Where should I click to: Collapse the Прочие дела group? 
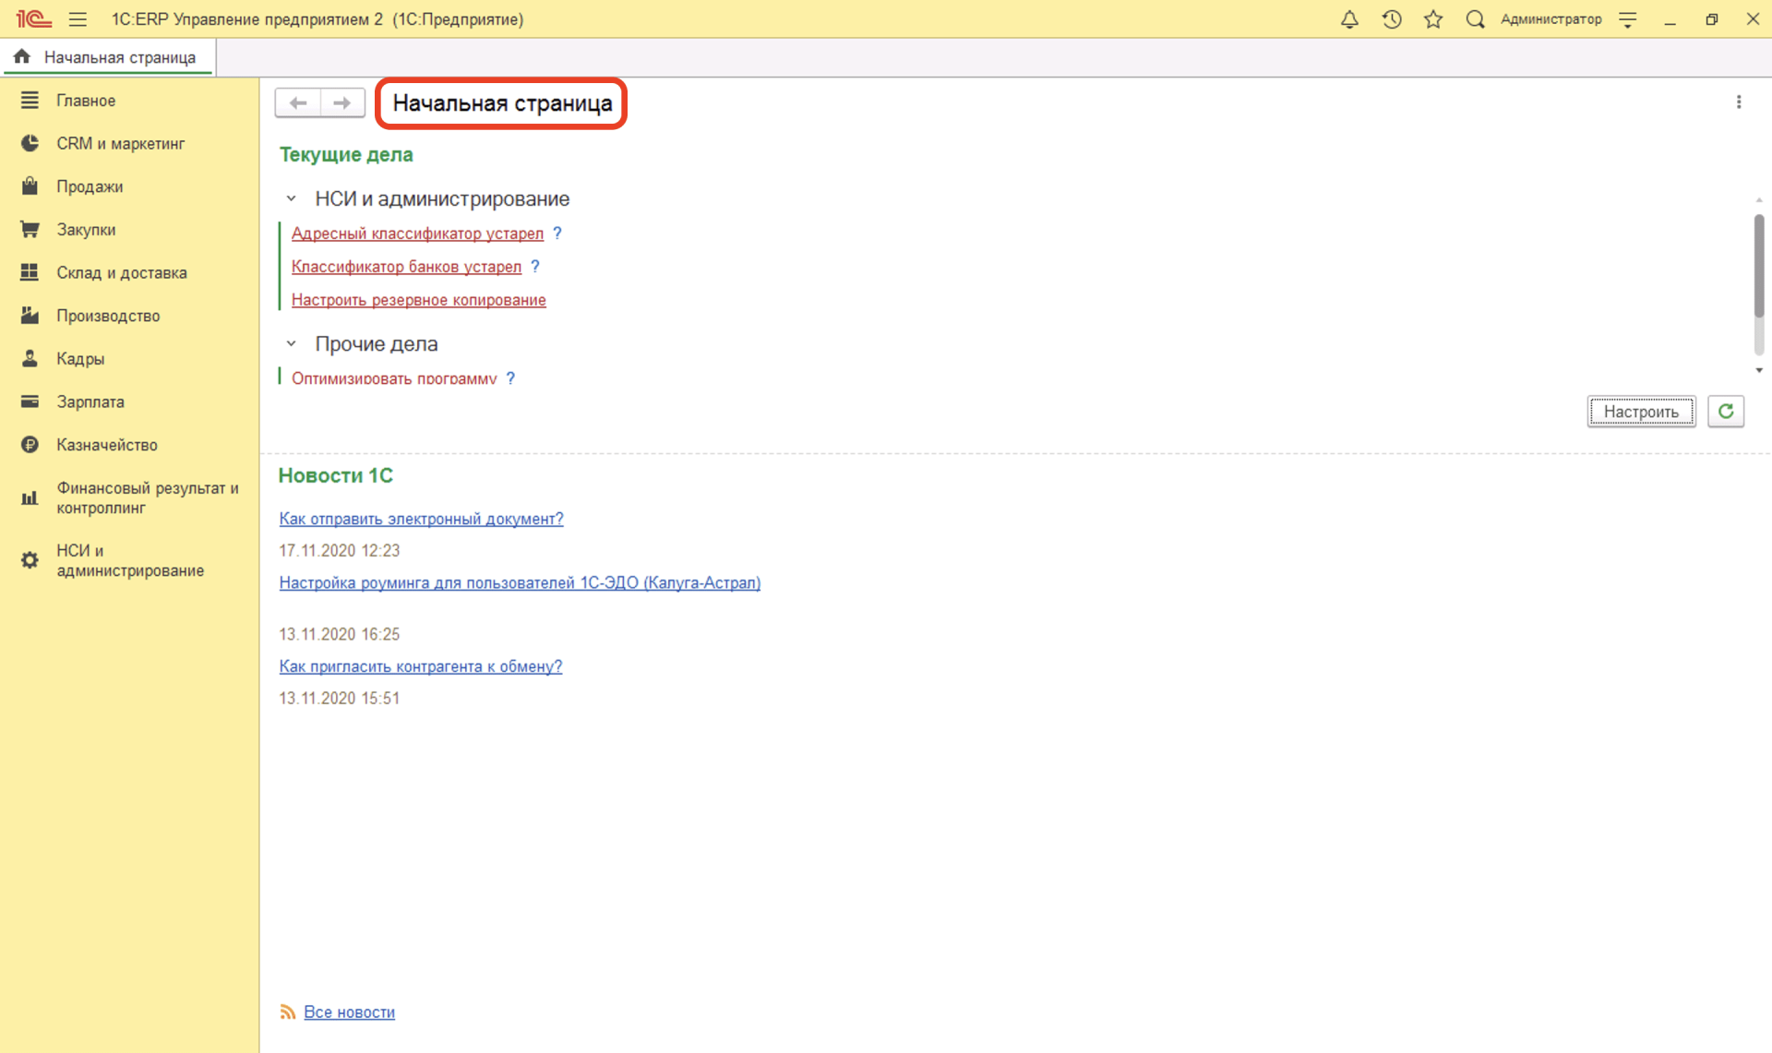(x=292, y=343)
